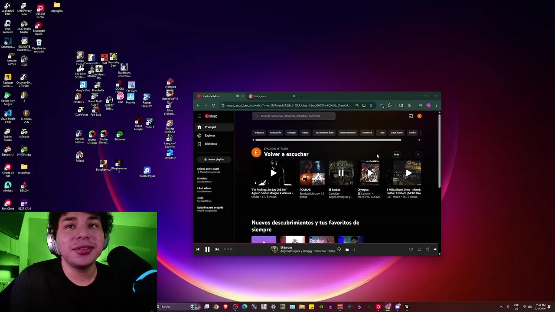Click the song progress bar
Screen dimensions: 555x312
point(317,243)
